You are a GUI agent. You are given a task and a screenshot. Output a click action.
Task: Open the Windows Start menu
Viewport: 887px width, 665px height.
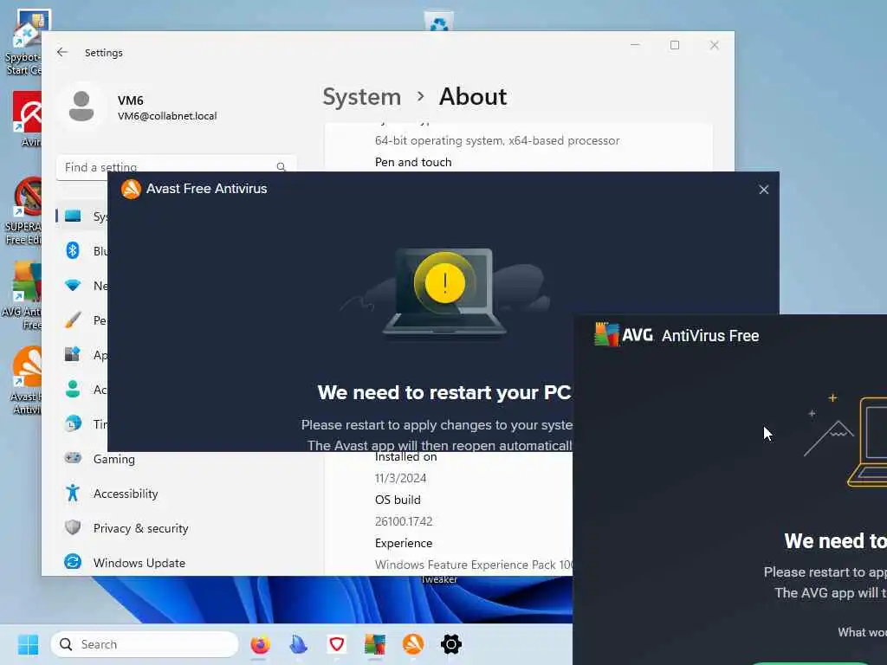pos(28,644)
